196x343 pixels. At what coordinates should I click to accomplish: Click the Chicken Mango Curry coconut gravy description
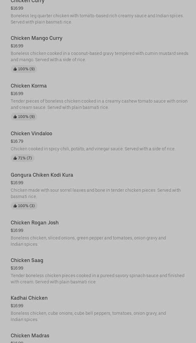(99, 56)
